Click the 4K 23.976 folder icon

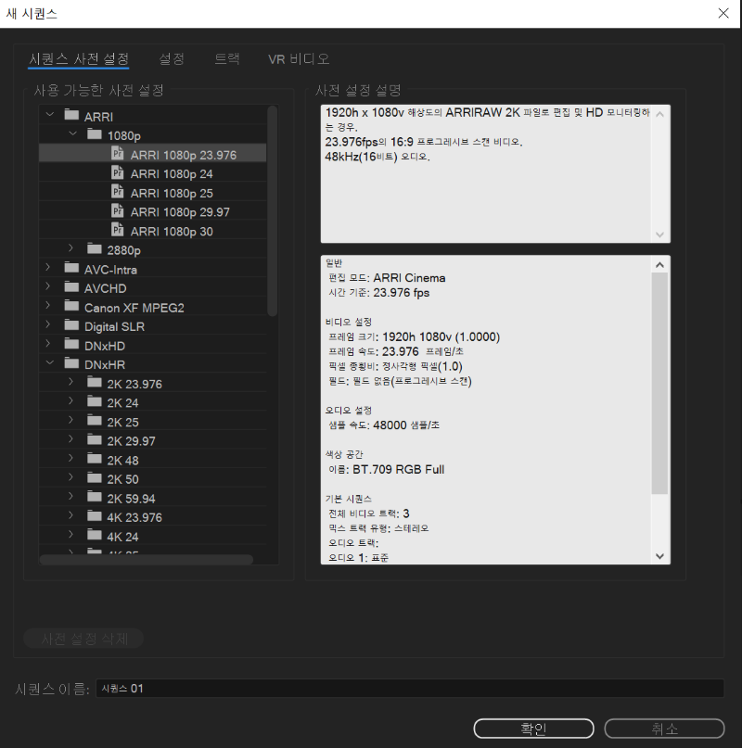[x=95, y=515]
